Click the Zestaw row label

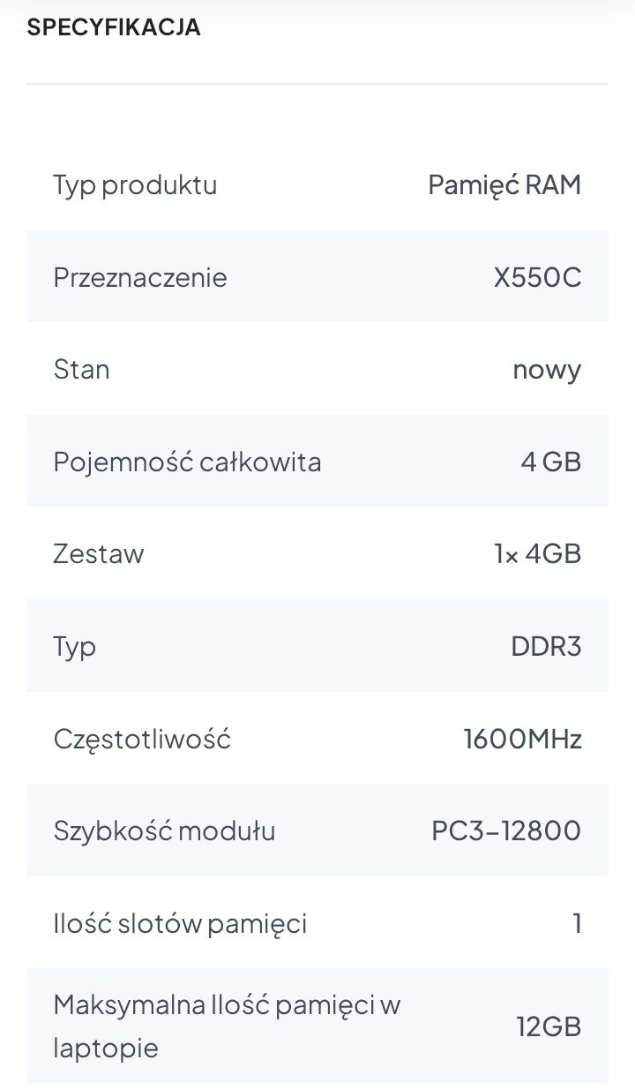coord(99,554)
